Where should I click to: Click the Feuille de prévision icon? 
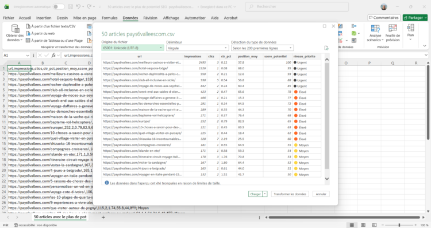point(392,29)
